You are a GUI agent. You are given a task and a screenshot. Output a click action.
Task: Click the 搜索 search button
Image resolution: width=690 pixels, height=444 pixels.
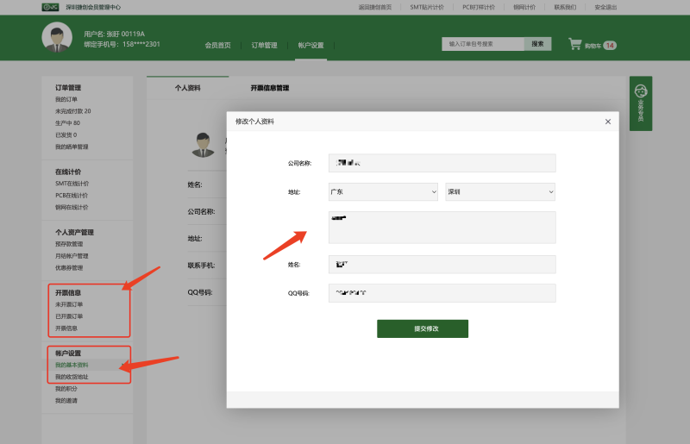point(537,44)
